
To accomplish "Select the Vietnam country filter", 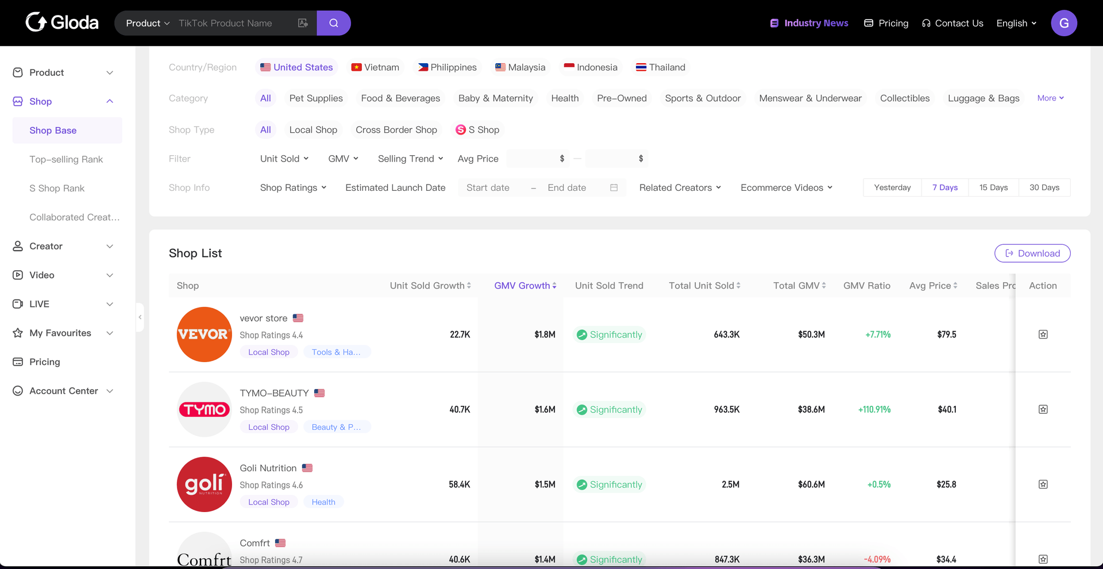I will click(375, 67).
